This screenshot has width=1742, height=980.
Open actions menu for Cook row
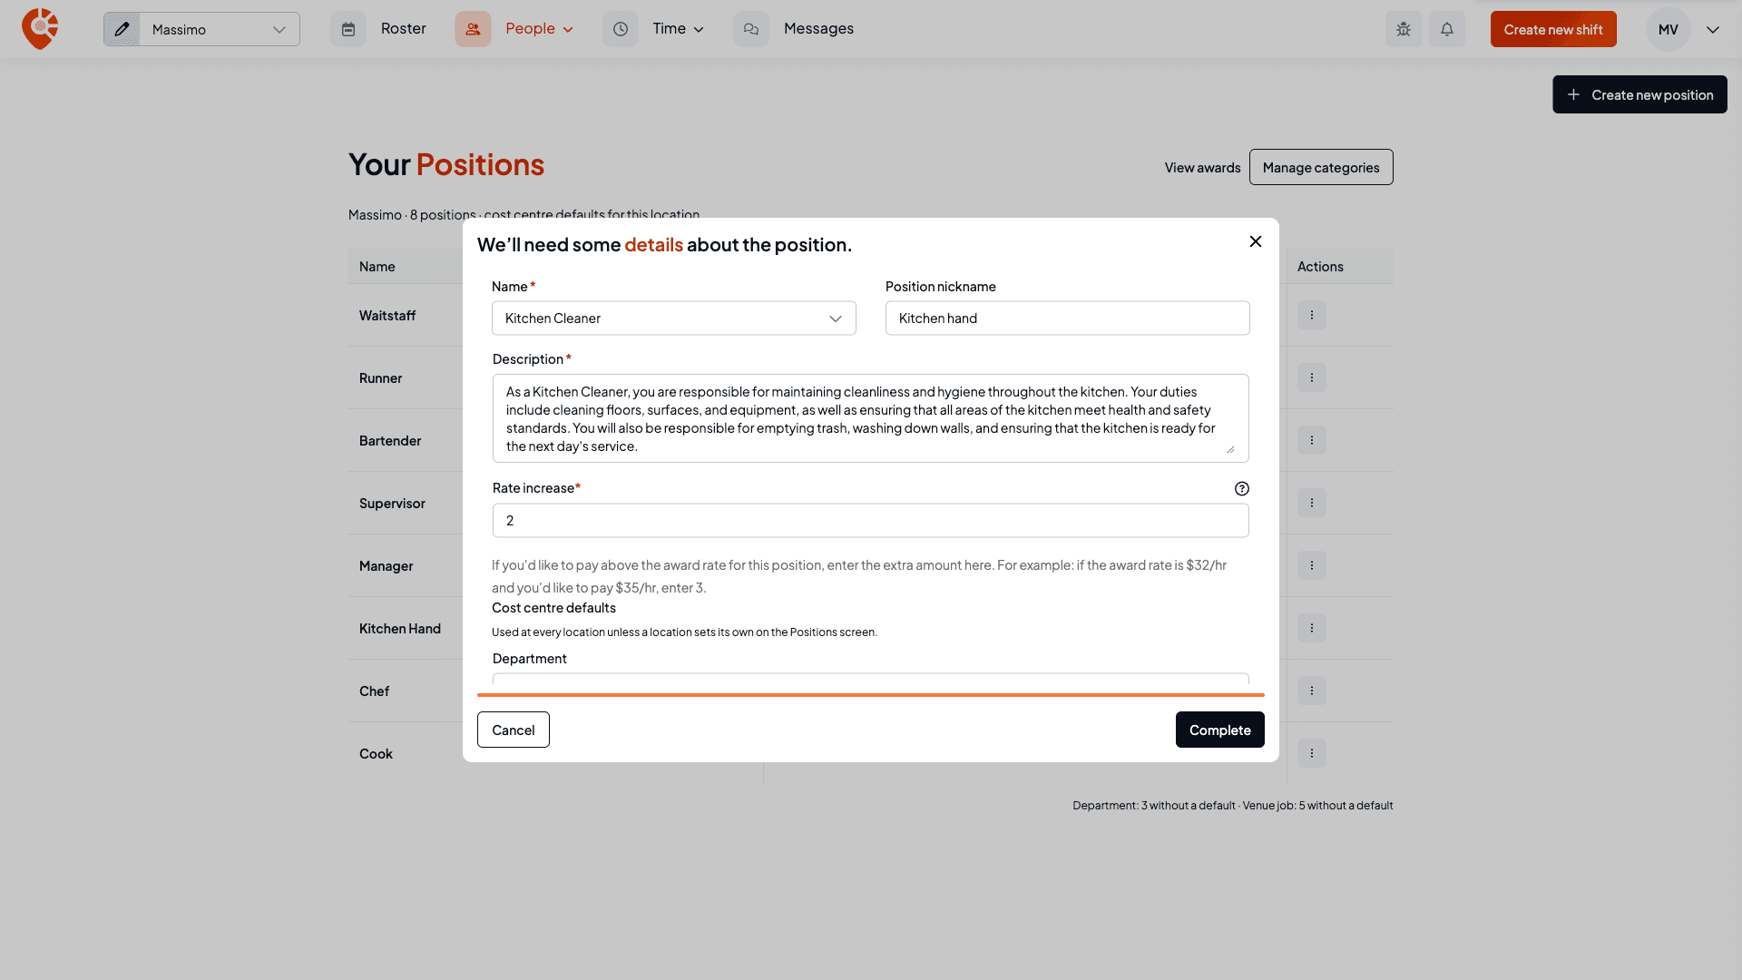coord(1312,753)
